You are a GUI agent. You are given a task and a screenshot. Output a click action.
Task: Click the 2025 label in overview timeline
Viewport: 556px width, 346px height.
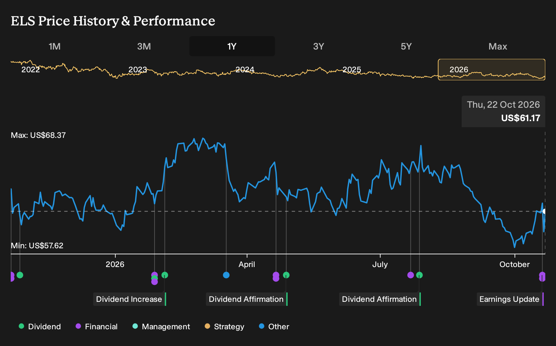coord(352,70)
